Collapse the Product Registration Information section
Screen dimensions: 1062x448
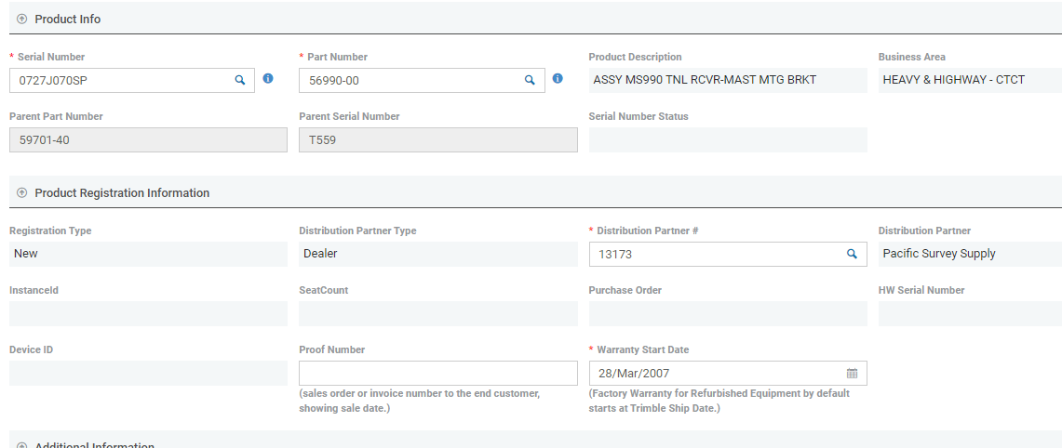click(x=21, y=193)
